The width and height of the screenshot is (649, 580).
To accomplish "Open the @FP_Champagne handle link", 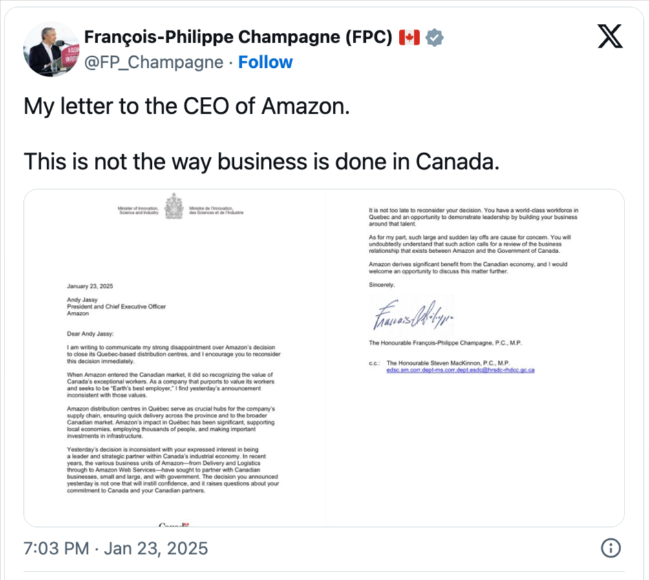I will click(x=154, y=62).
